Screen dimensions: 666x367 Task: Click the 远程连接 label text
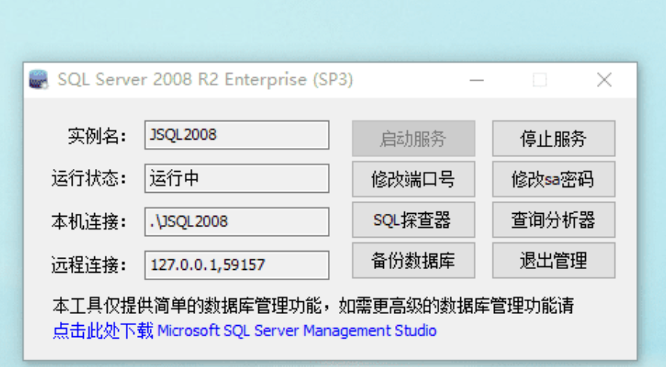(x=89, y=265)
